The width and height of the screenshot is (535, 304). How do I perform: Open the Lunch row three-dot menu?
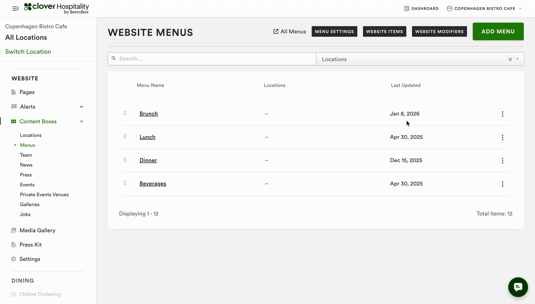tap(502, 137)
